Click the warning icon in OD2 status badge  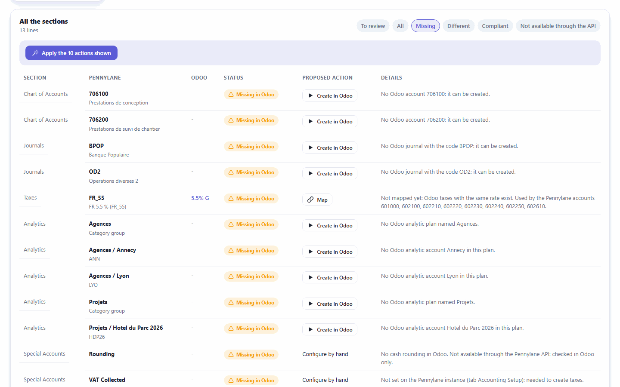point(231,172)
